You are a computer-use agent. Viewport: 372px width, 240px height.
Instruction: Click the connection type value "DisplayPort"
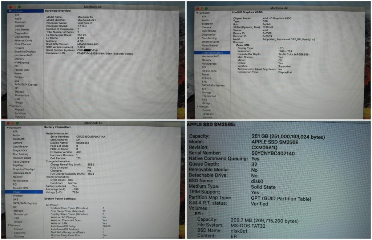coord(285,72)
